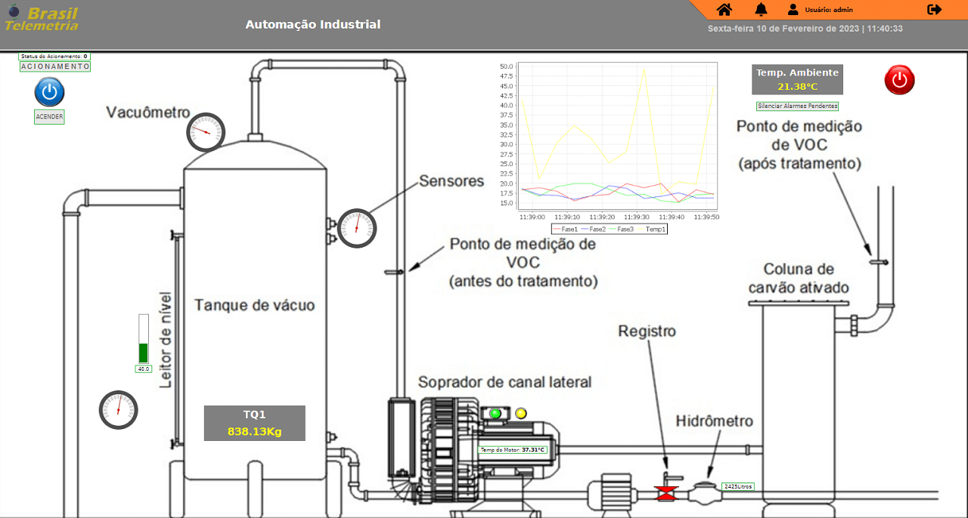The image size is (968, 518).
Task: Click the yellow motor indicator light
Action: (x=520, y=413)
